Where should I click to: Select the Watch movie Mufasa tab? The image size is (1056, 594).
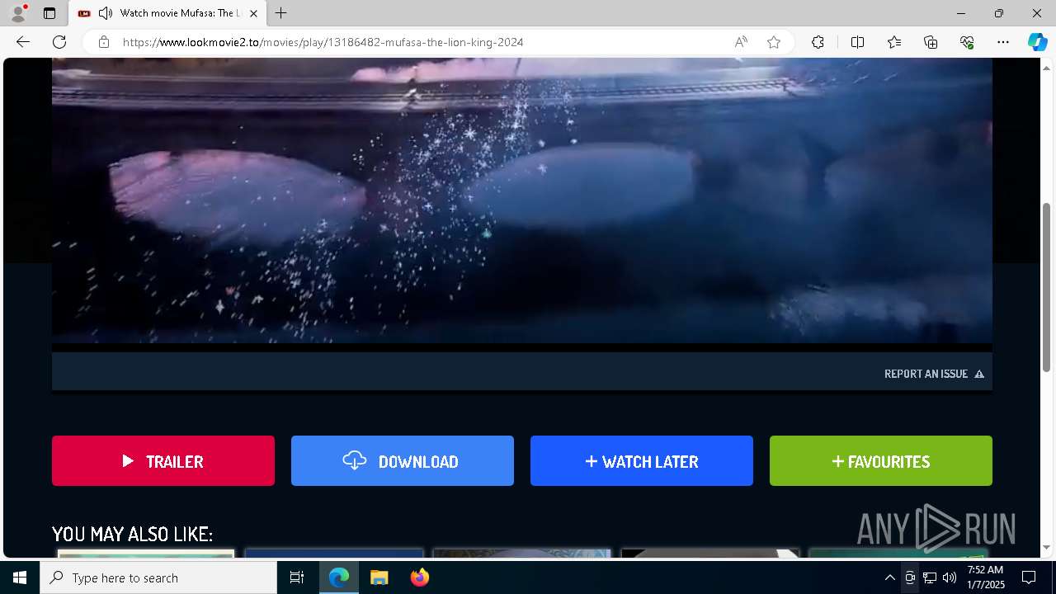pos(167,13)
